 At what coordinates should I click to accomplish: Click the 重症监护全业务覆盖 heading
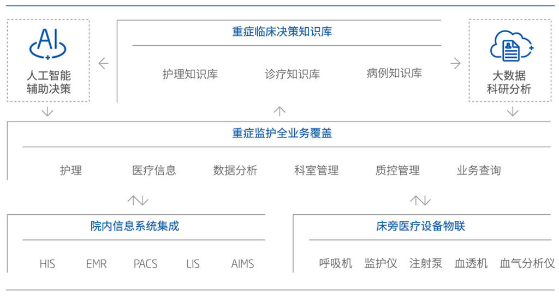coord(282,133)
